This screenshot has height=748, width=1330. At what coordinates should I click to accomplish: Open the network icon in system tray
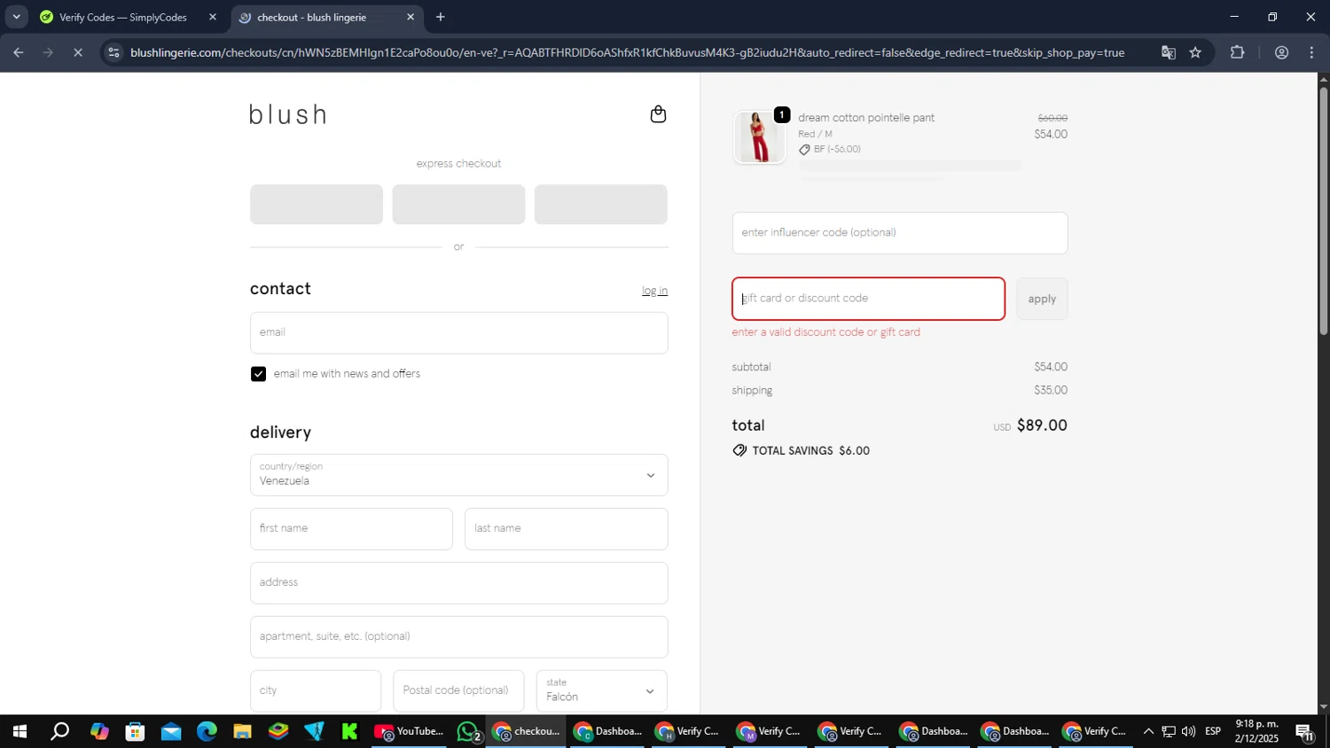(1169, 732)
